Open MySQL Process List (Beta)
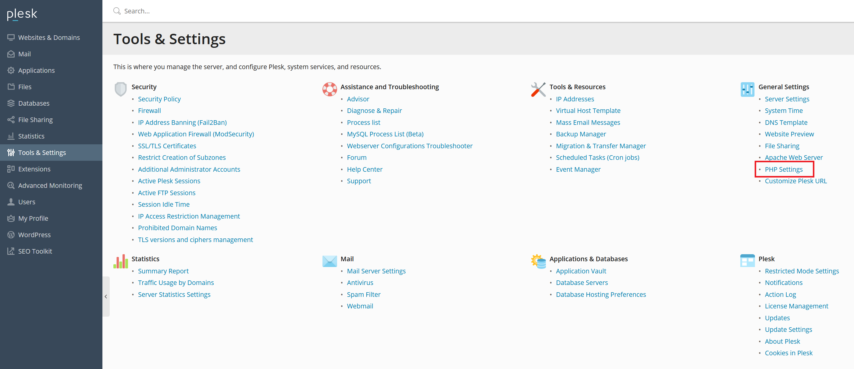 [x=385, y=134]
